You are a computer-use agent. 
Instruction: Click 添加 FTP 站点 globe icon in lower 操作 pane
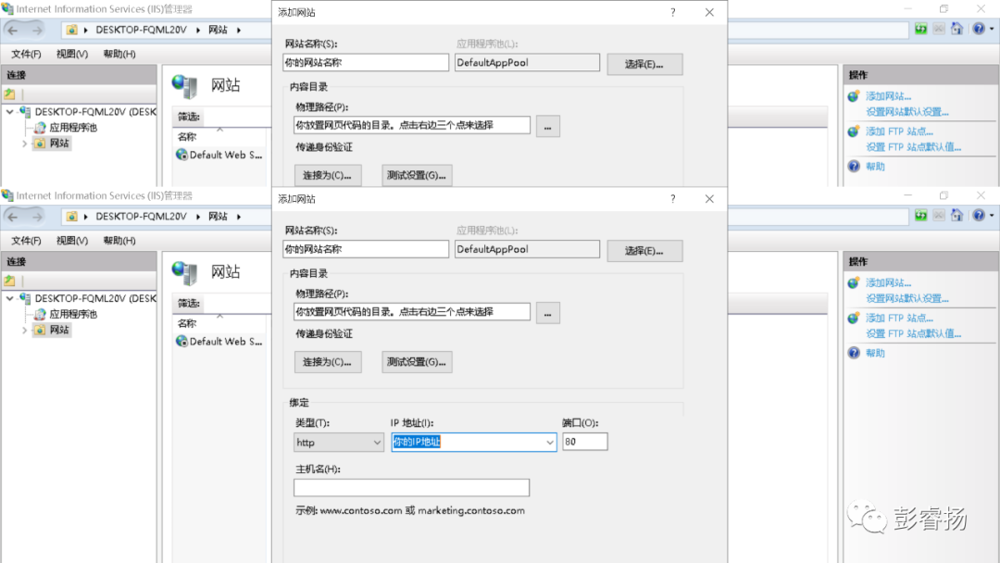point(854,318)
